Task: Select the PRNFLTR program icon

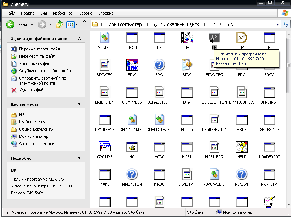Action: (x=269, y=174)
